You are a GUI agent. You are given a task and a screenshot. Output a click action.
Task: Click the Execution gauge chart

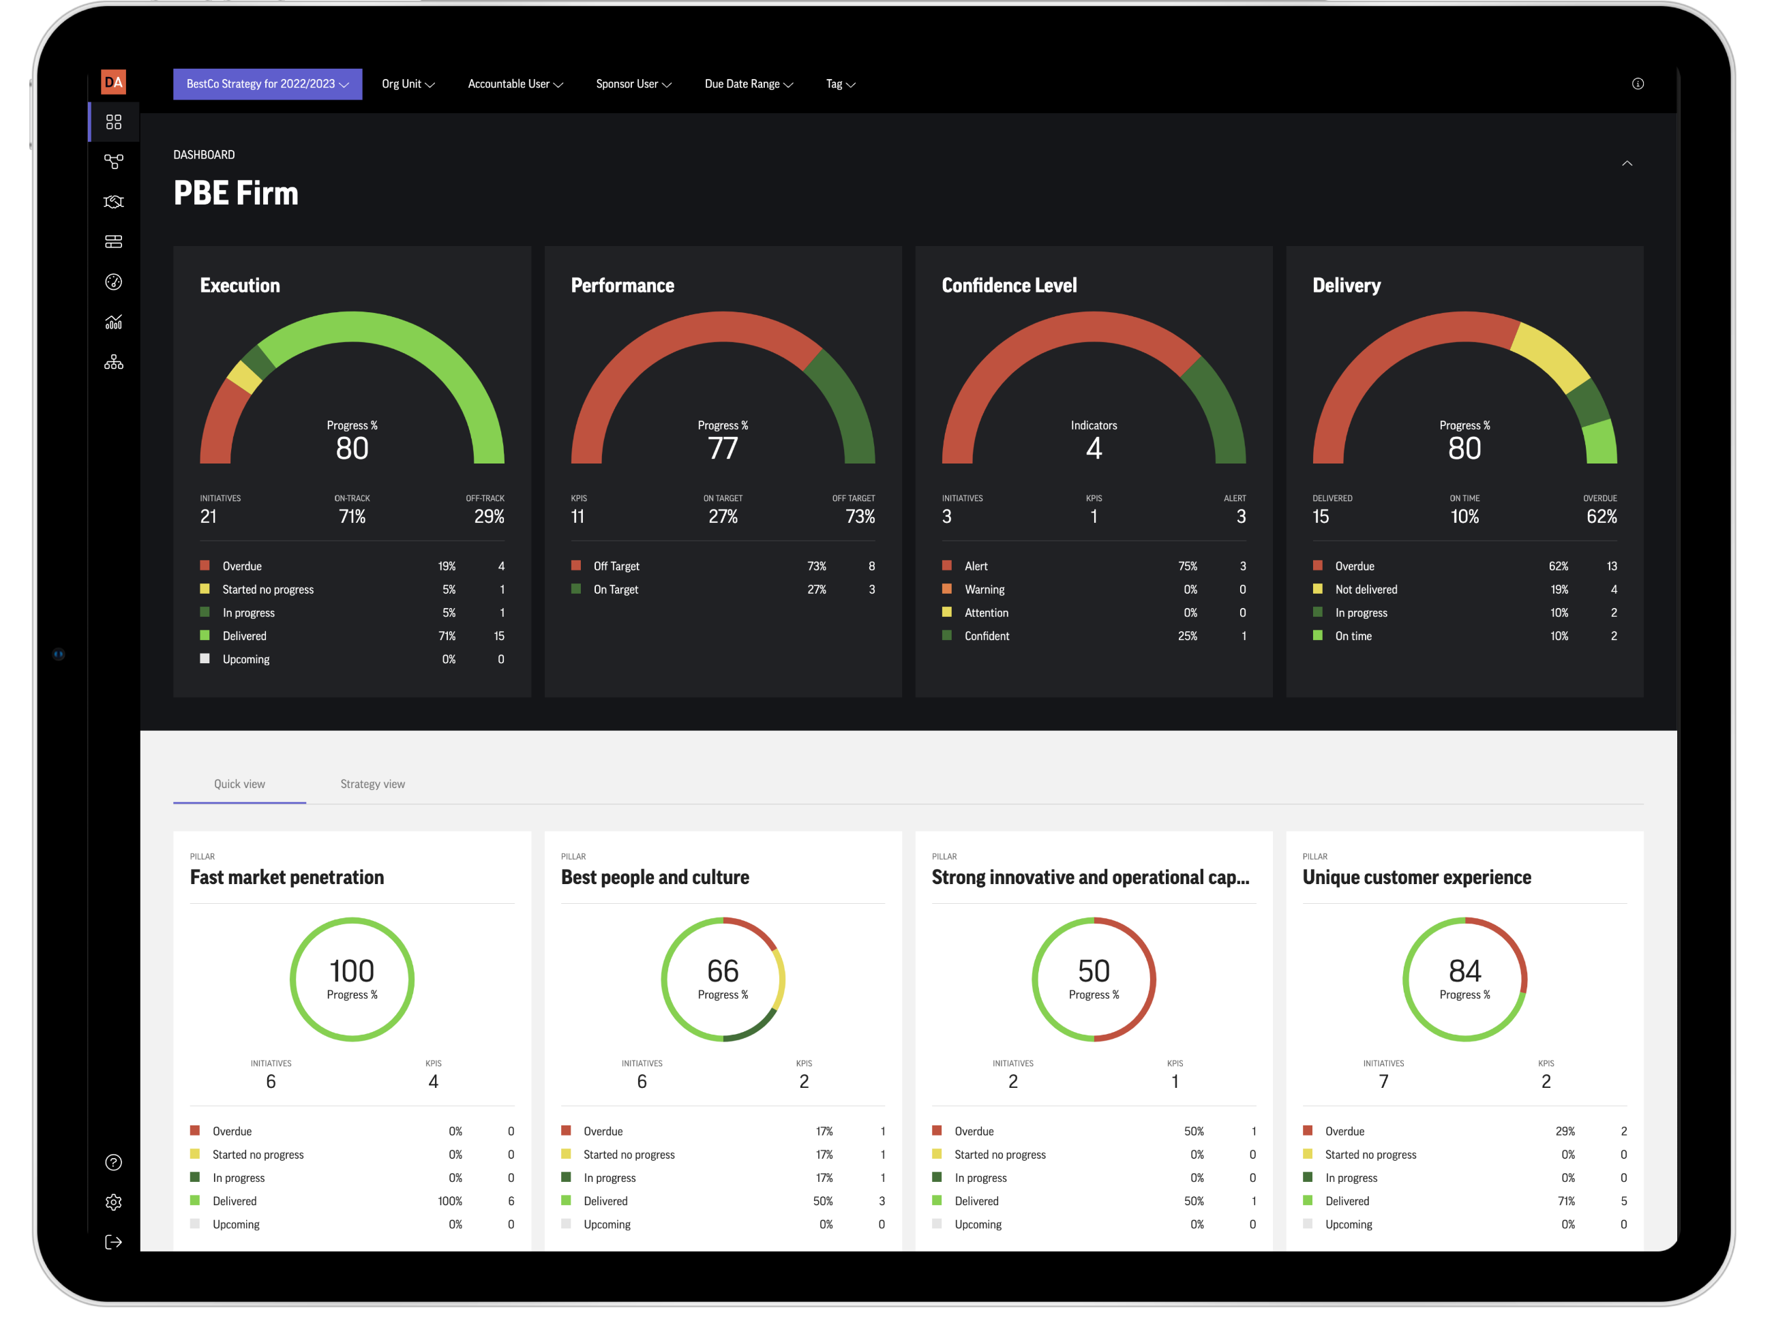click(352, 388)
